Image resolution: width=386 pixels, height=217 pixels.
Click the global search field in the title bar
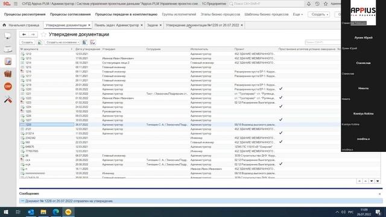(x=267, y=4)
